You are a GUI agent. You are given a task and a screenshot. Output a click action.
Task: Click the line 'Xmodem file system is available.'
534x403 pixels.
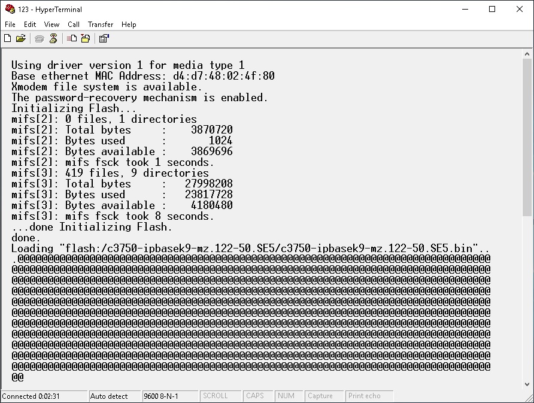tap(107, 87)
